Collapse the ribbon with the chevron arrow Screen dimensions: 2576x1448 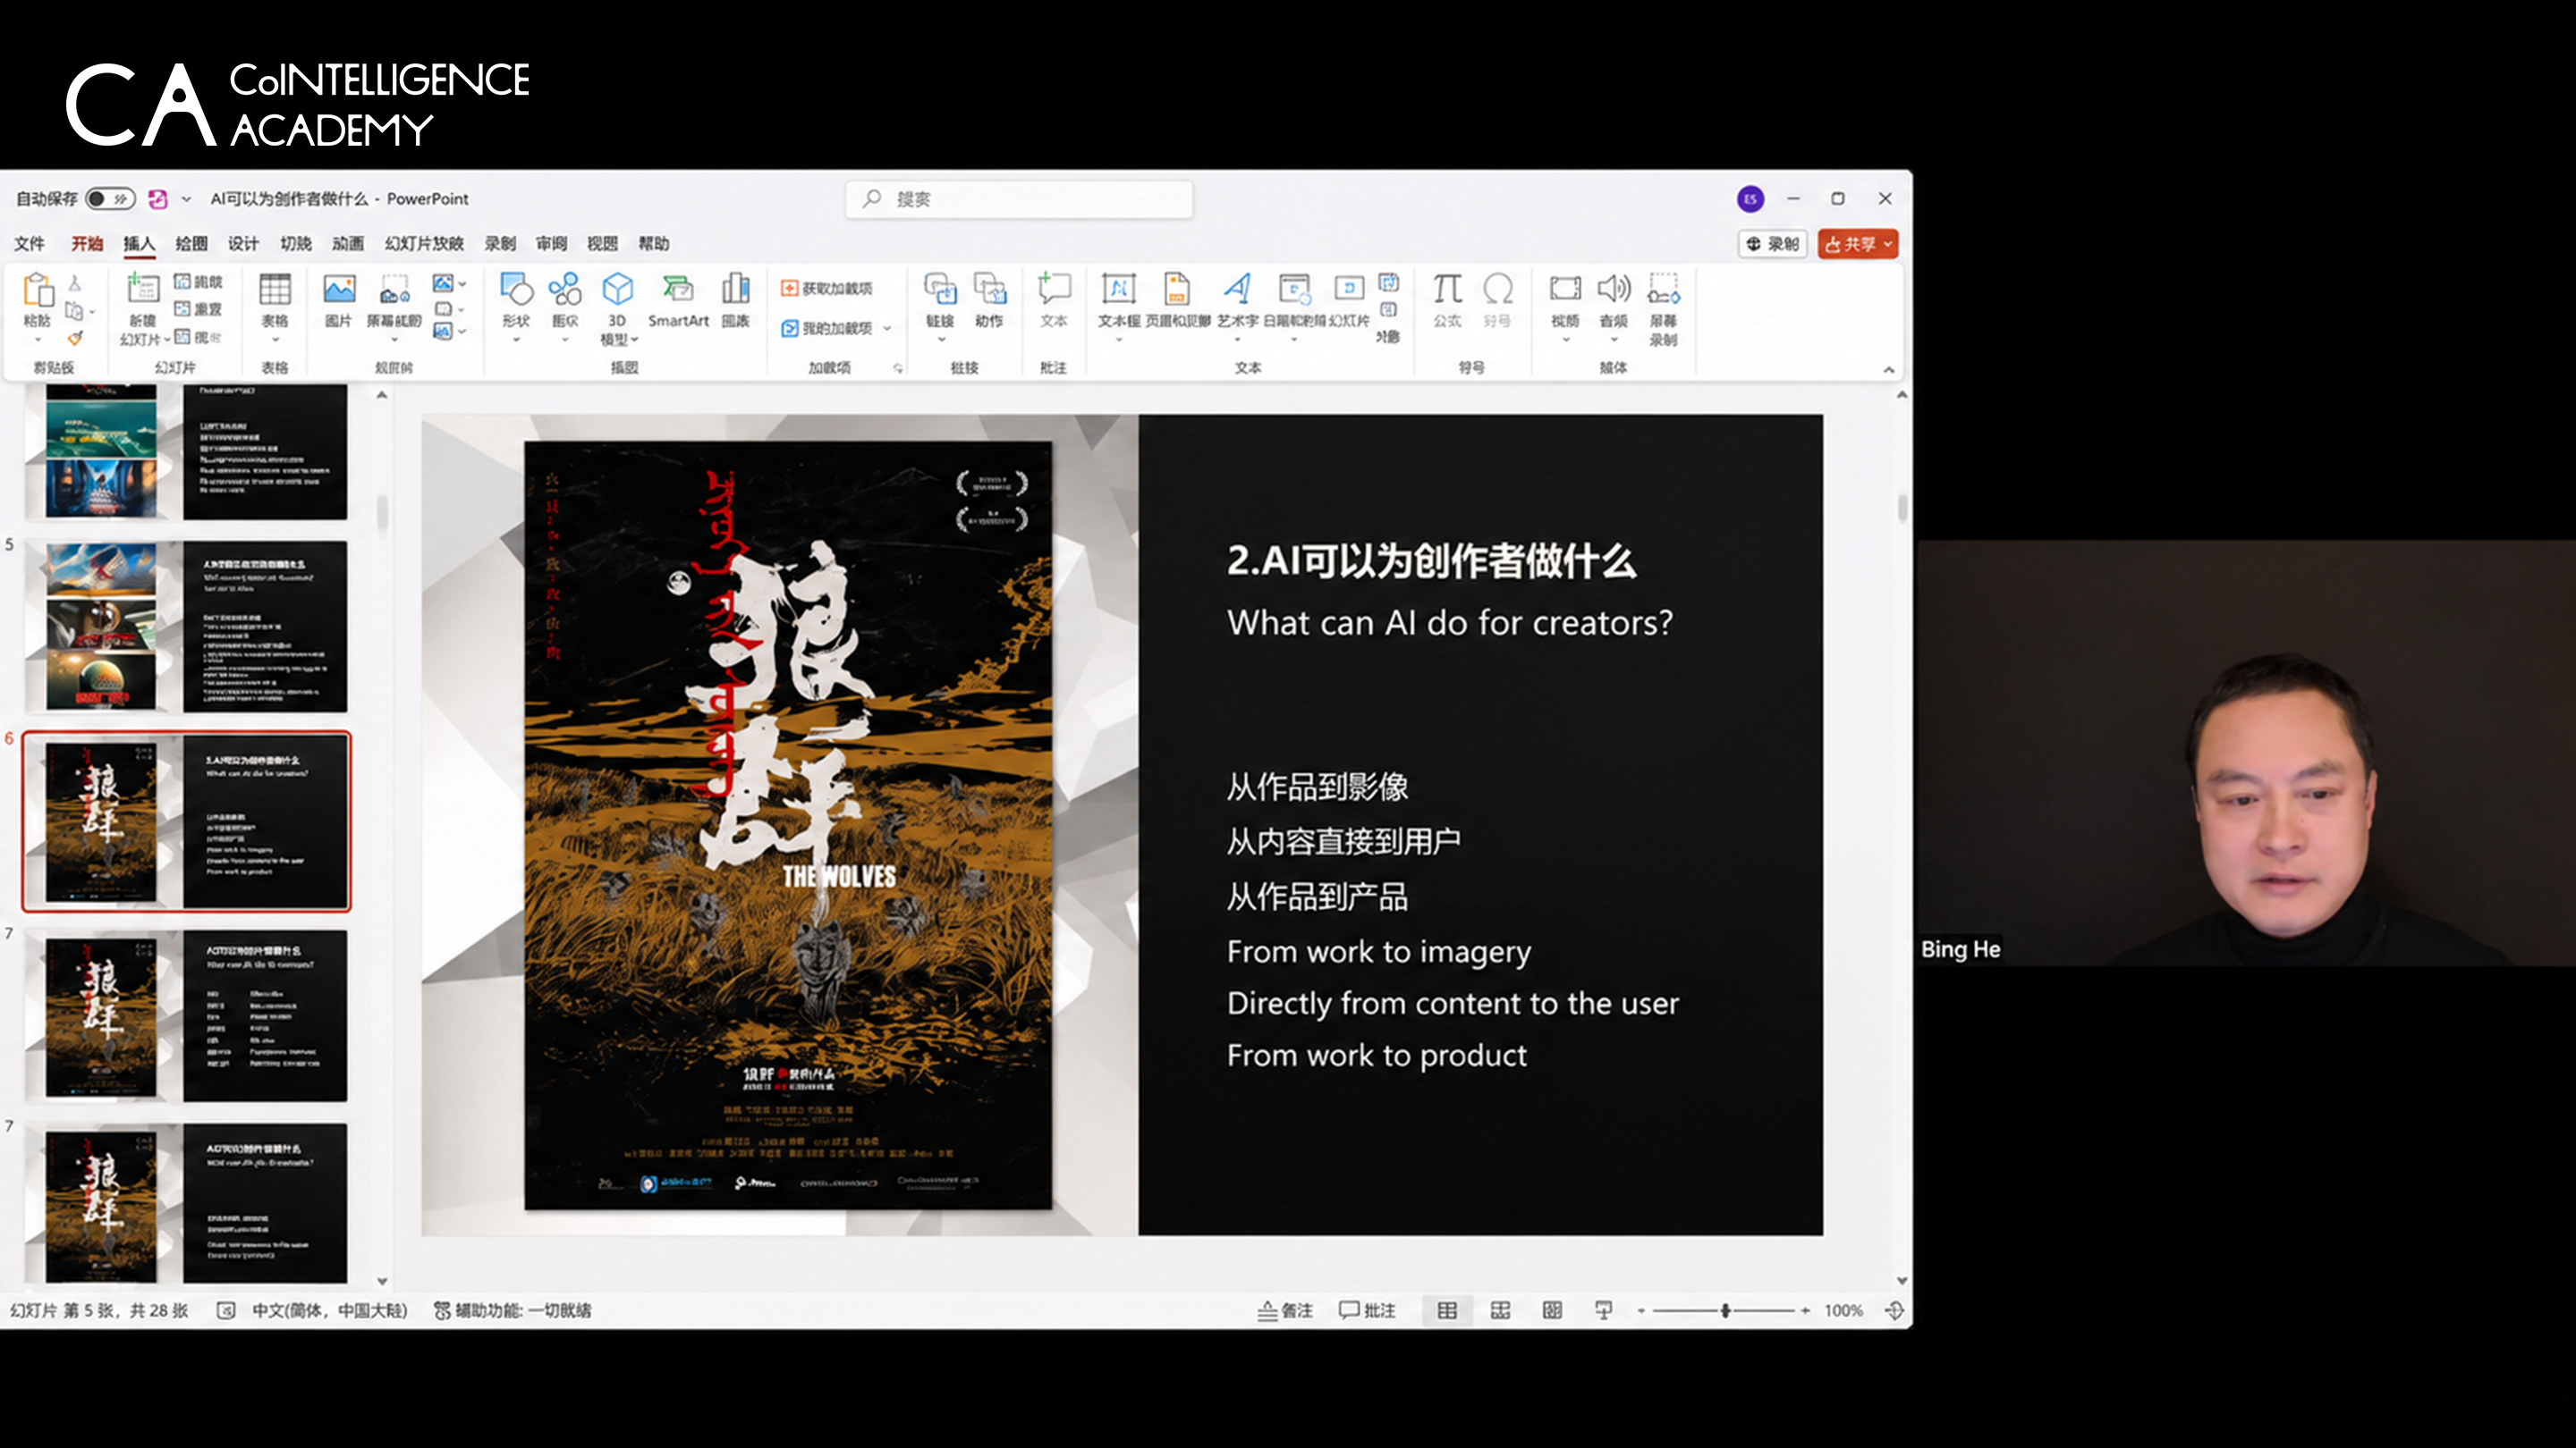(1889, 370)
